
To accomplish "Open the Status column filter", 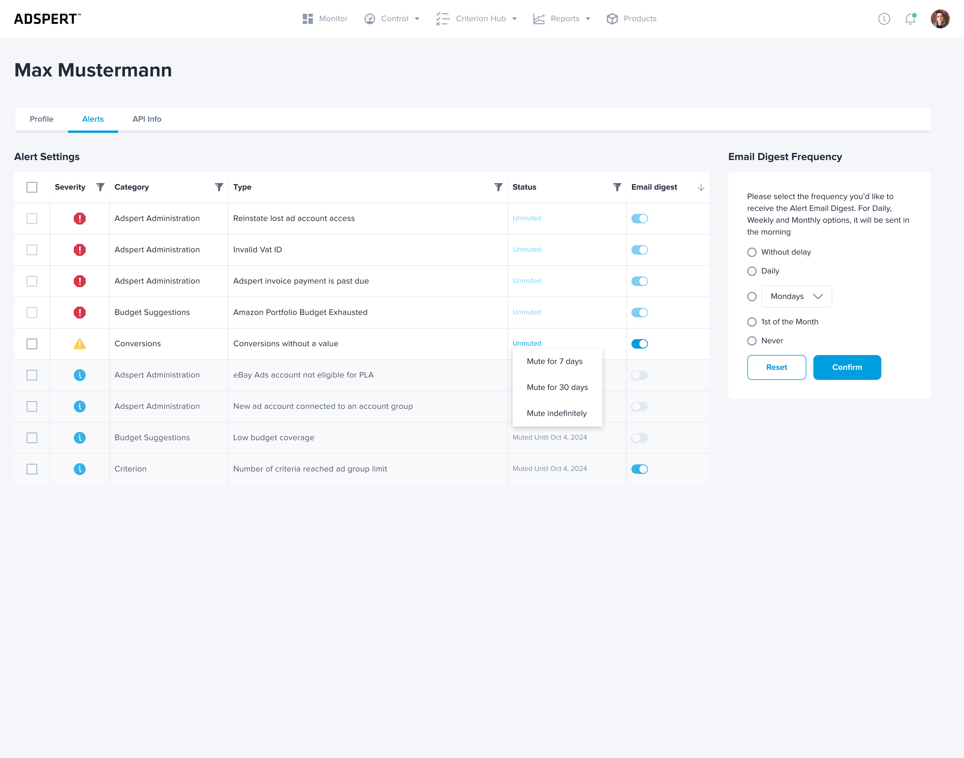I will tap(617, 187).
